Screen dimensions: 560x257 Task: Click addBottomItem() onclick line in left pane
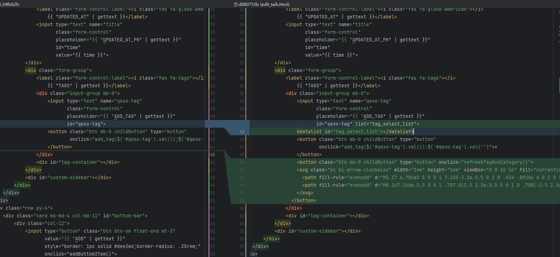click(x=80, y=254)
